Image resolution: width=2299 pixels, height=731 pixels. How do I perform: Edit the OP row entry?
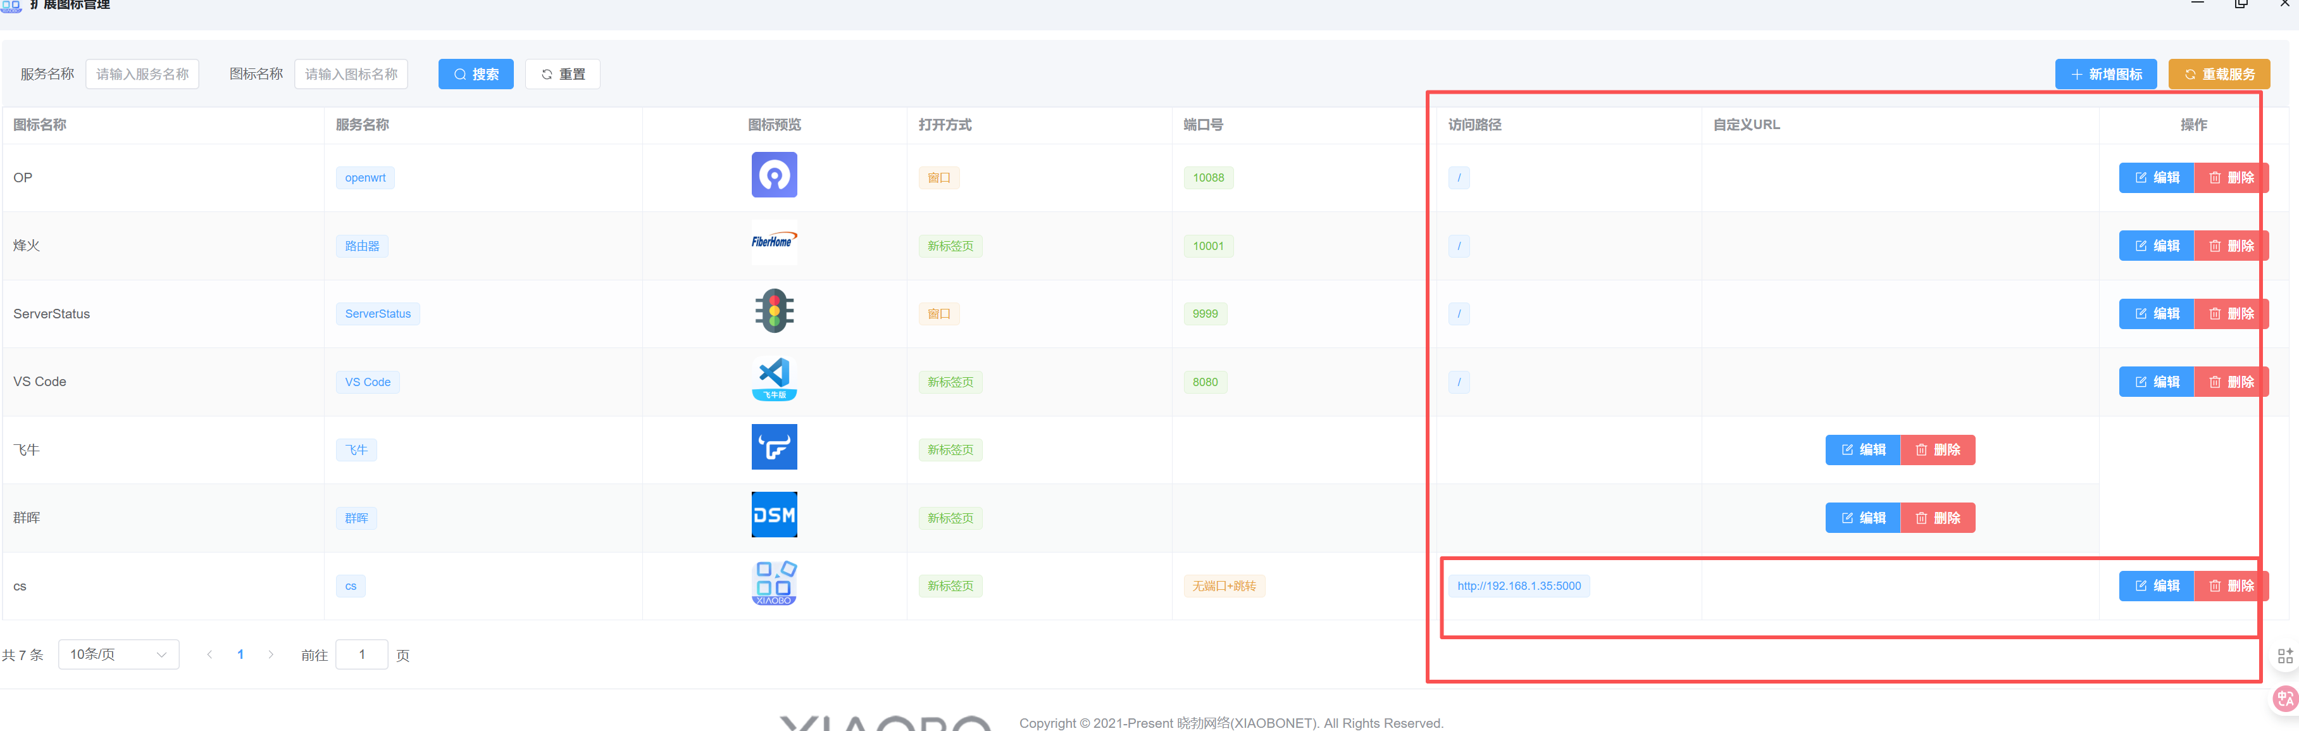[2156, 178]
